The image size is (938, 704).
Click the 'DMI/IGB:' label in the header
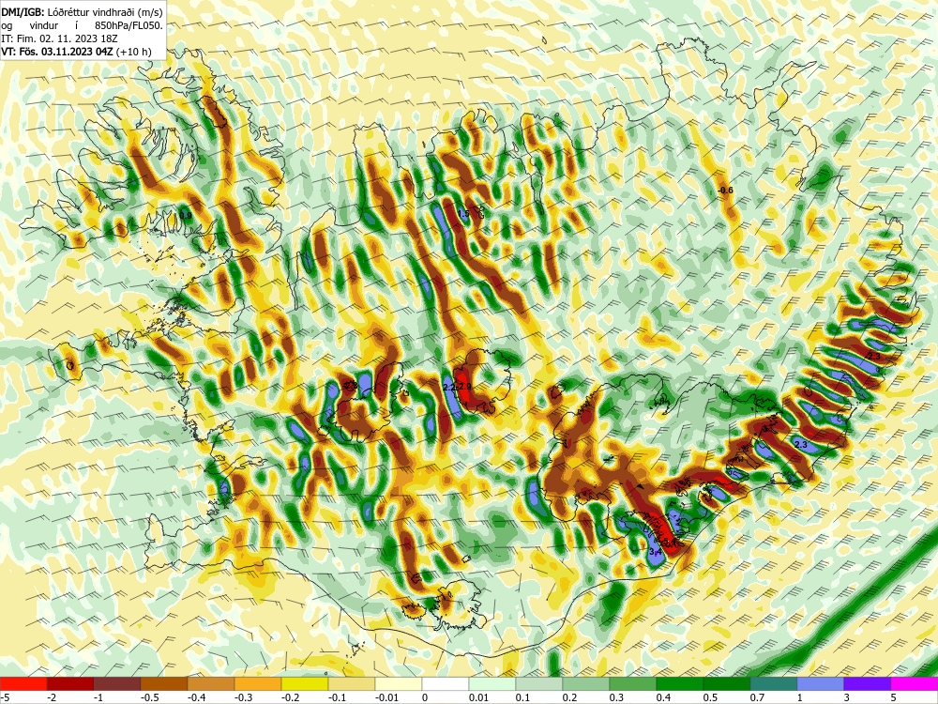(x=23, y=12)
